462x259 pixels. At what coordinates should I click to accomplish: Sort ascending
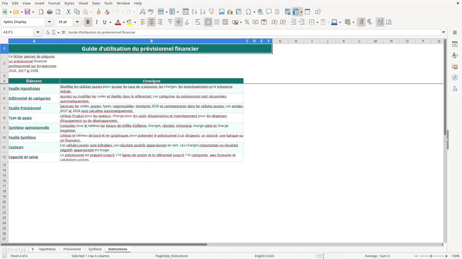pyautogui.click(x=194, y=12)
